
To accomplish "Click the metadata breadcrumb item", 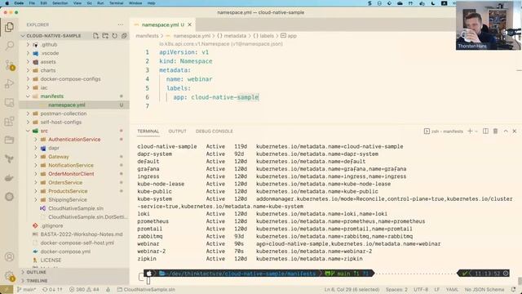I will 232,36.
